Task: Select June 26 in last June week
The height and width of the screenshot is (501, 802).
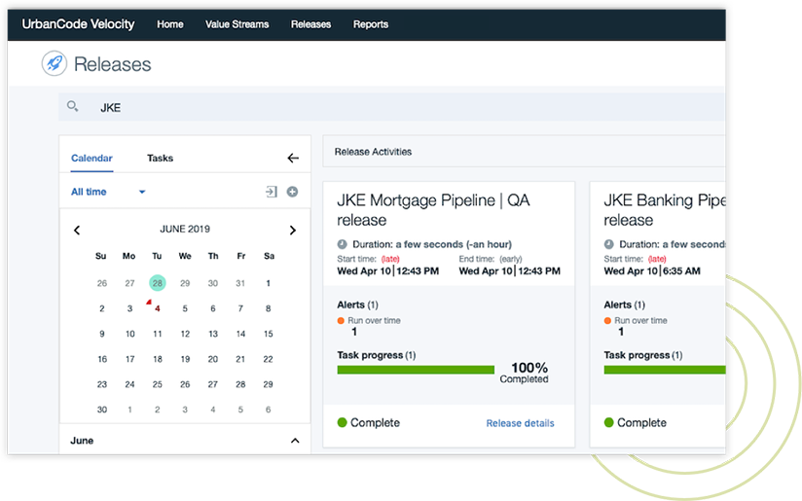Action: pos(185,384)
